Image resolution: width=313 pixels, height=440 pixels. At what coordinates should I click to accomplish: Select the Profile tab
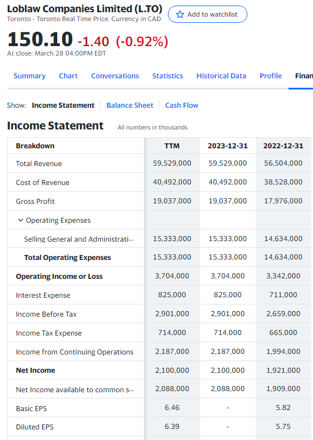click(271, 76)
